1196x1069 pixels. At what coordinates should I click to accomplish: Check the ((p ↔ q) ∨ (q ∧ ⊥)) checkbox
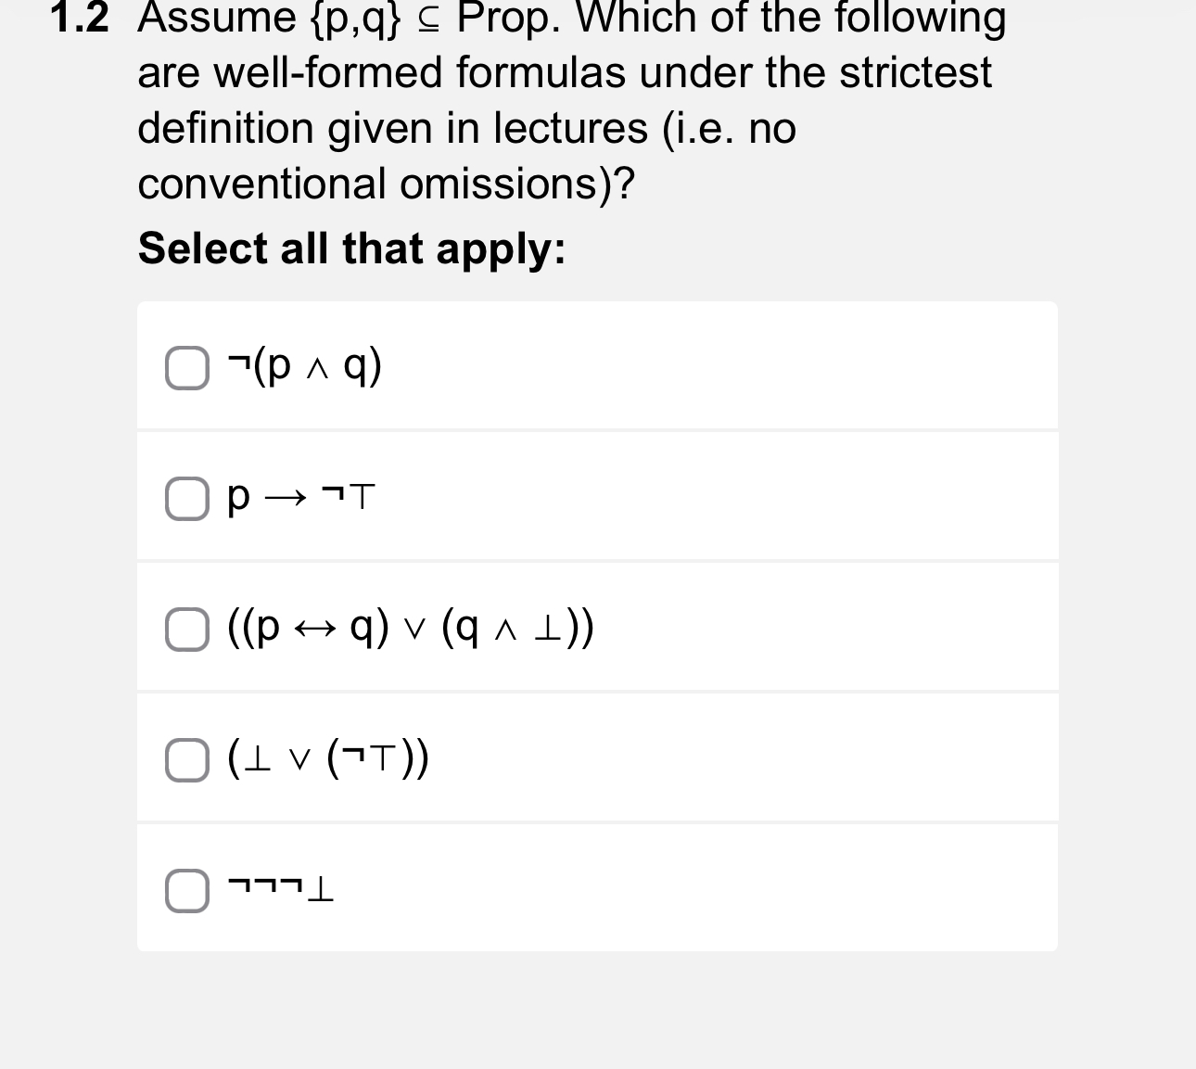click(x=187, y=630)
